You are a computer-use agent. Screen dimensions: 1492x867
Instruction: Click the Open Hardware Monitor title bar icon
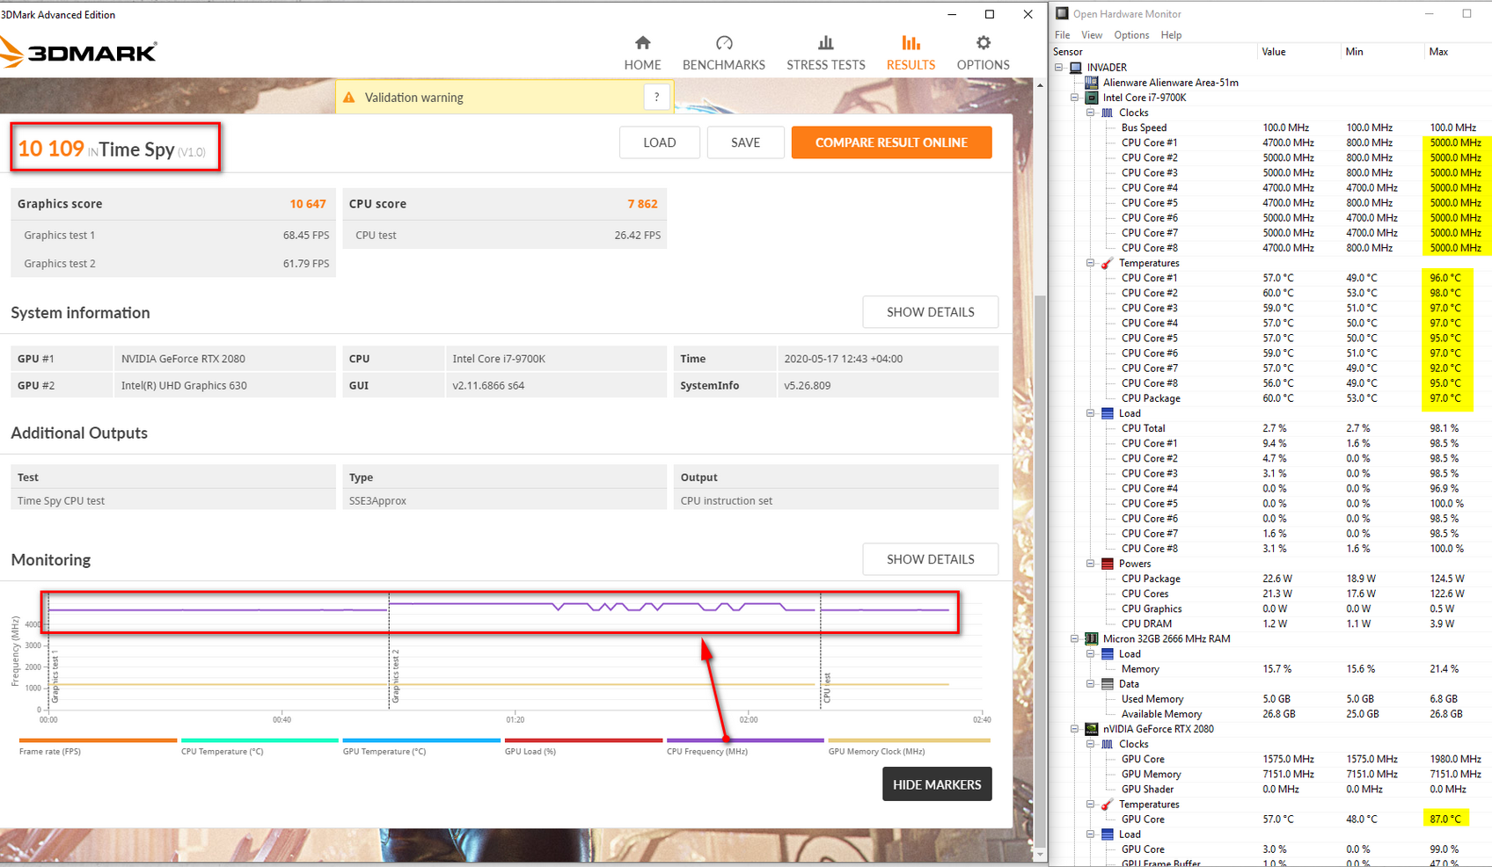(x=1062, y=13)
